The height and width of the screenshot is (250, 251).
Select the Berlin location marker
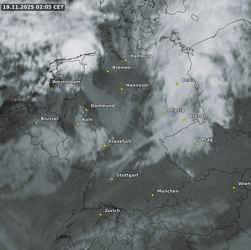[x=177, y=84]
